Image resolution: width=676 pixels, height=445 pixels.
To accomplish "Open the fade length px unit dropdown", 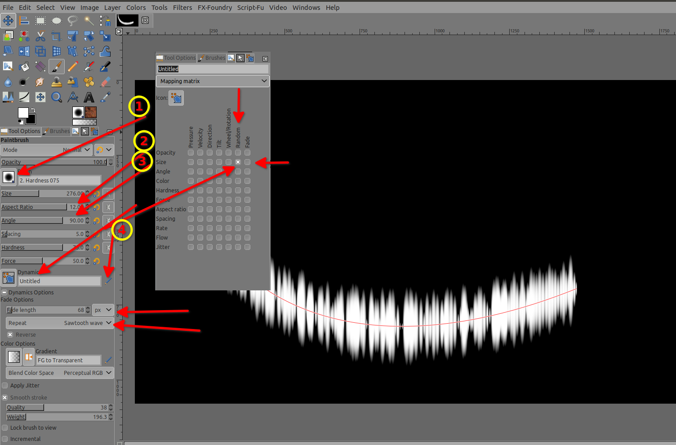I will pyautogui.click(x=103, y=310).
